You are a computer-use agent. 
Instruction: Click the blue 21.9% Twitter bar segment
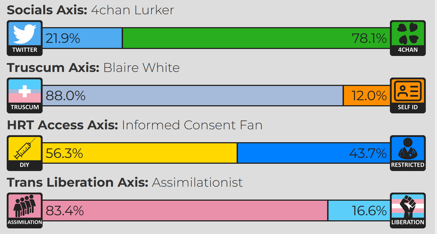pyautogui.click(x=82, y=38)
